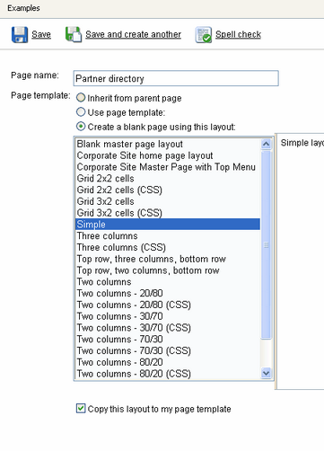The width and height of the screenshot is (324, 451).
Task: Click the Spell check icon
Action: click(204, 35)
